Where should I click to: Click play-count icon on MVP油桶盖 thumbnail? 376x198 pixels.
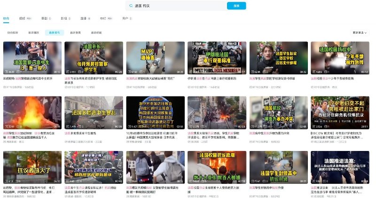130,72
